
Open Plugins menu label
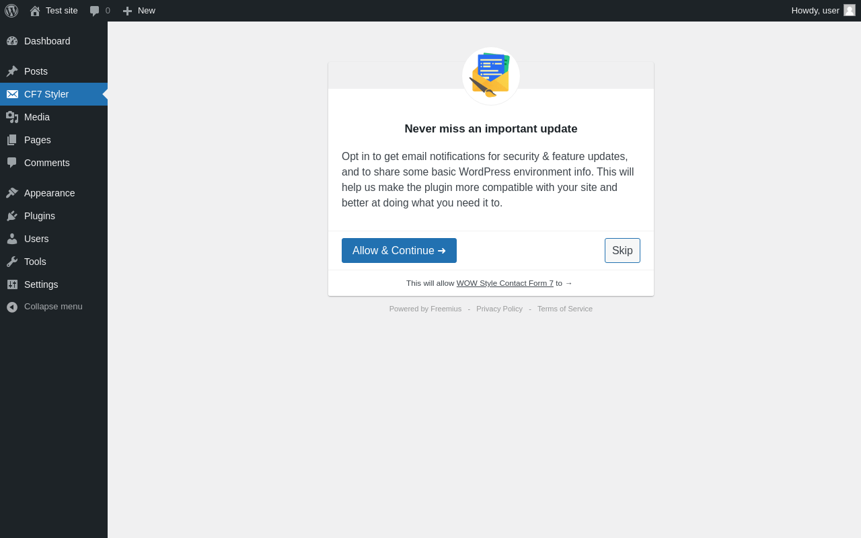(40, 216)
